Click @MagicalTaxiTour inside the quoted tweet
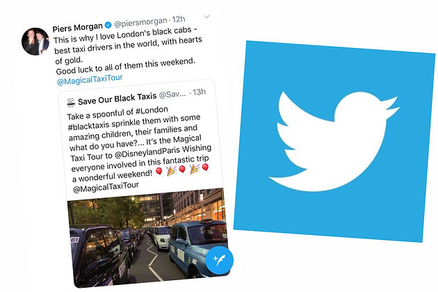The width and height of the screenshot is (438, 292). click(x=106, y=187)
